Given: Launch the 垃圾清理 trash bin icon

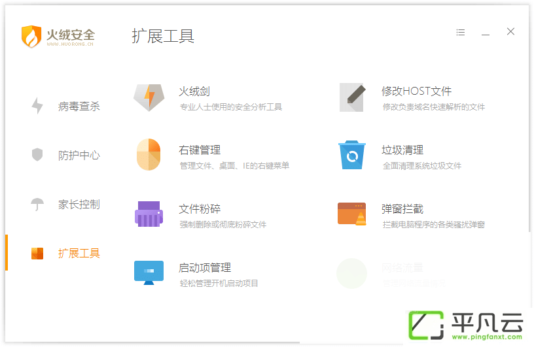Looking at the screenshot, I should coord(352,155).
